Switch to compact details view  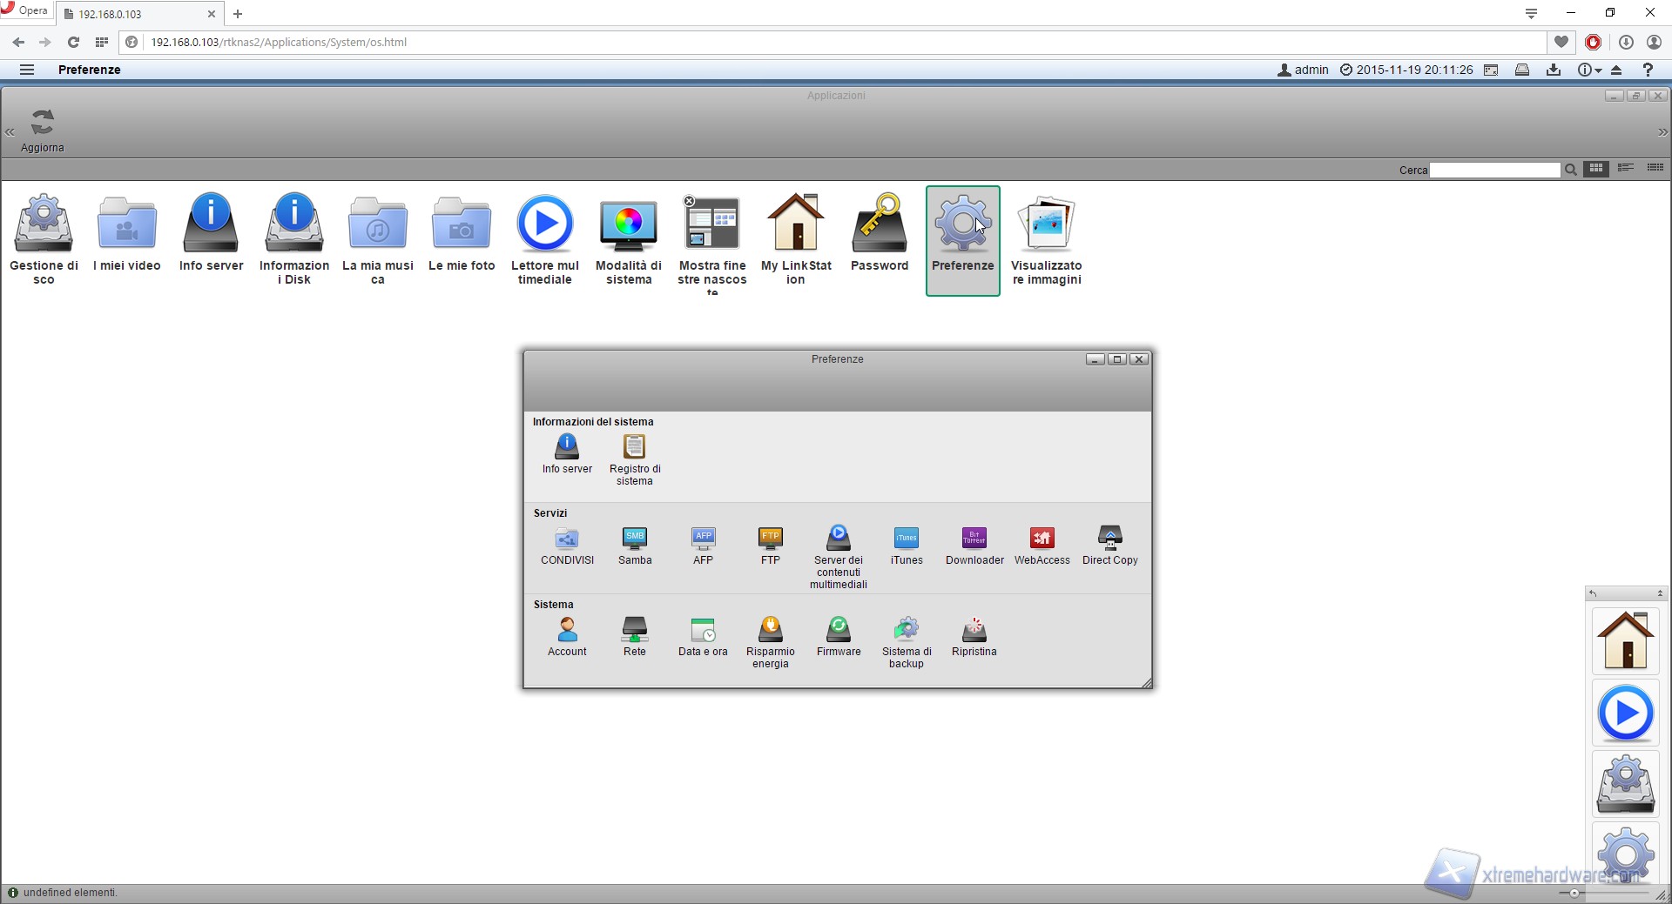pyautogui.click(x=1655, y=169)
